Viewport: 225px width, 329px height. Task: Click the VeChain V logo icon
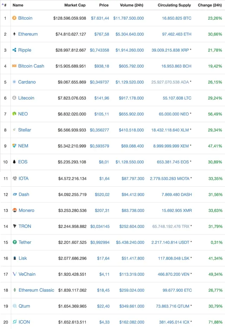[15, 274]
